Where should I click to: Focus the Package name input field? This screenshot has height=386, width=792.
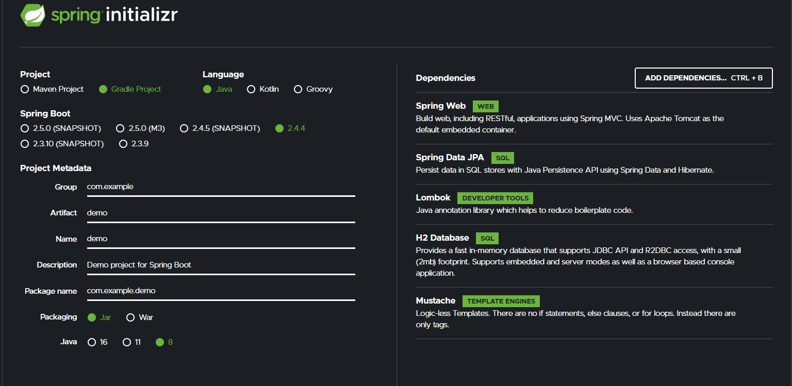coord(221,291)
